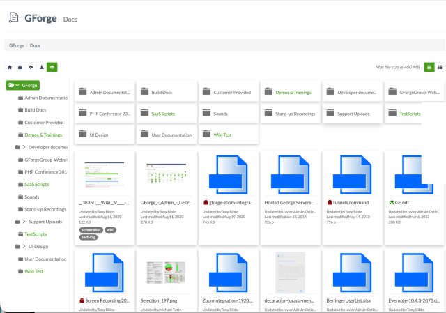
Task: Switch to grid view layout
Action: [x=429, y=67]
